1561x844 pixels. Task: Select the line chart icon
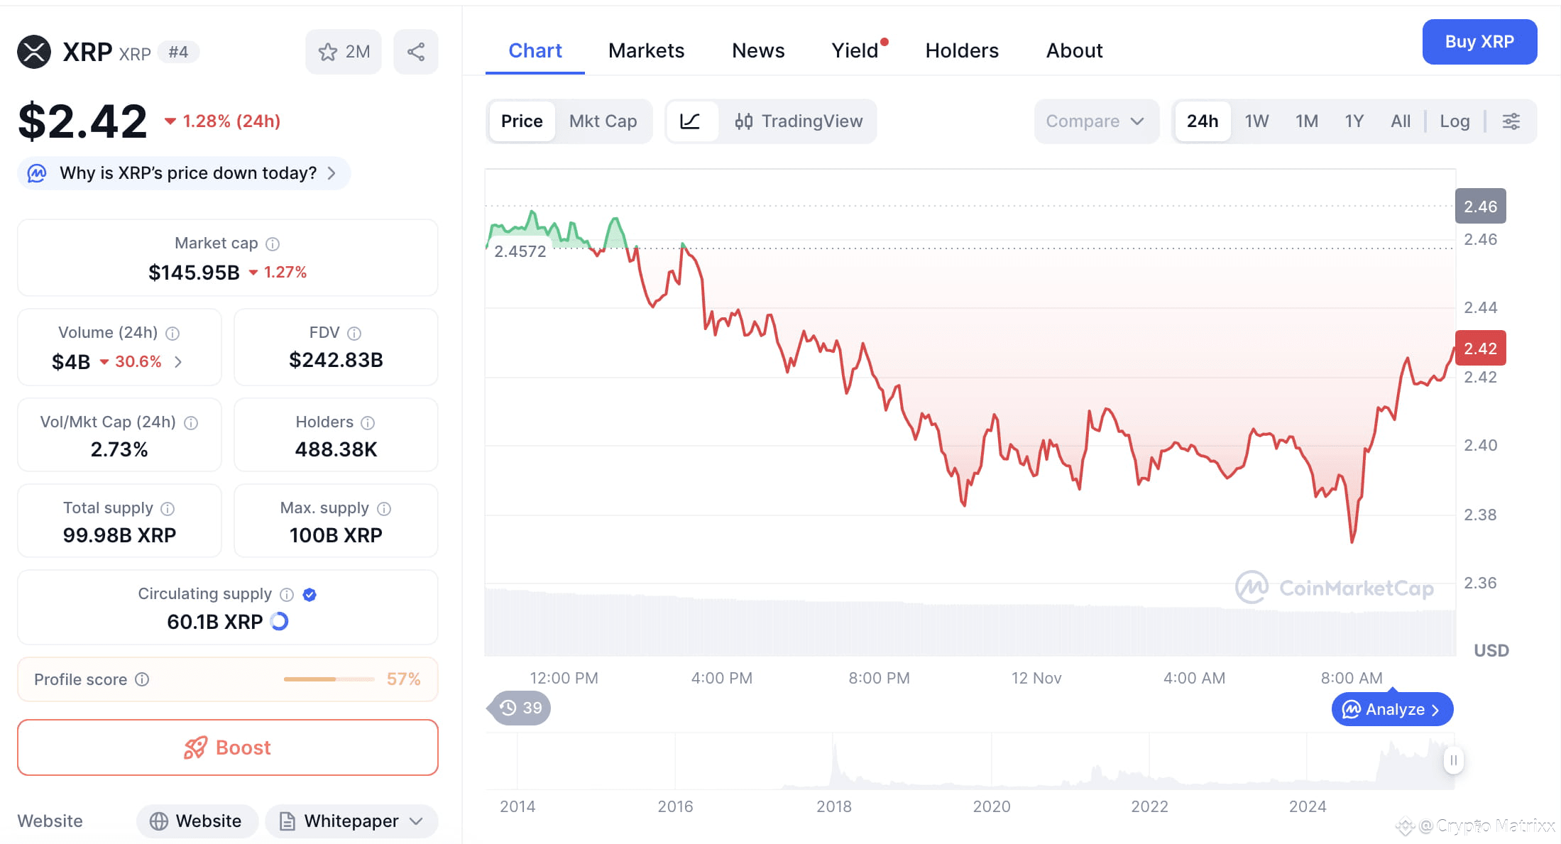(x=692, y=121)
